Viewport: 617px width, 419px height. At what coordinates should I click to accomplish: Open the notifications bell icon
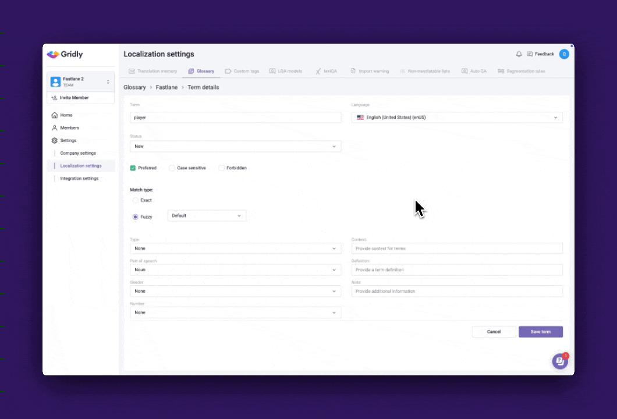[519, 54]
